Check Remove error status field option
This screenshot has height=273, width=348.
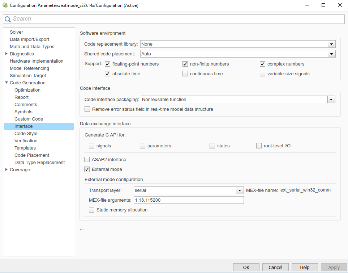[x=87, y=109]
